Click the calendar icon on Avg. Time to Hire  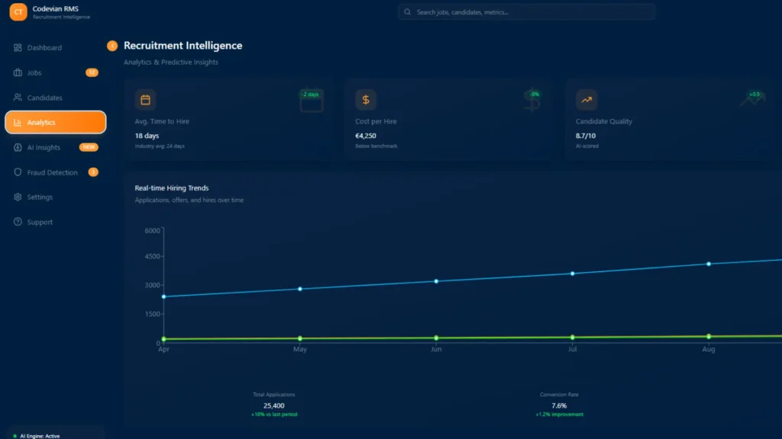coord(146,100)
